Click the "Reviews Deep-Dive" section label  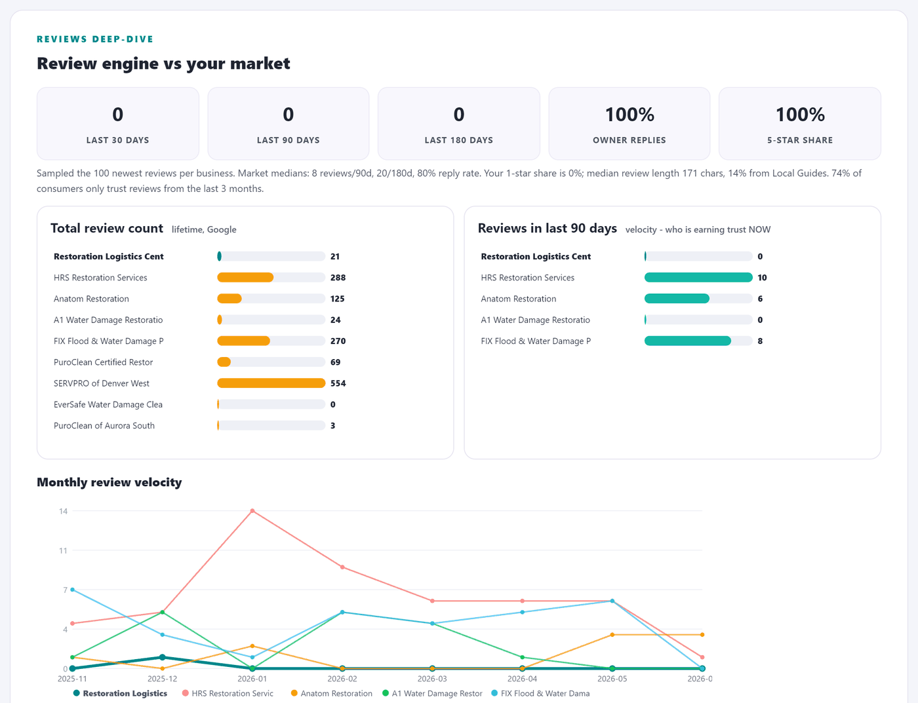click(95, 39)
